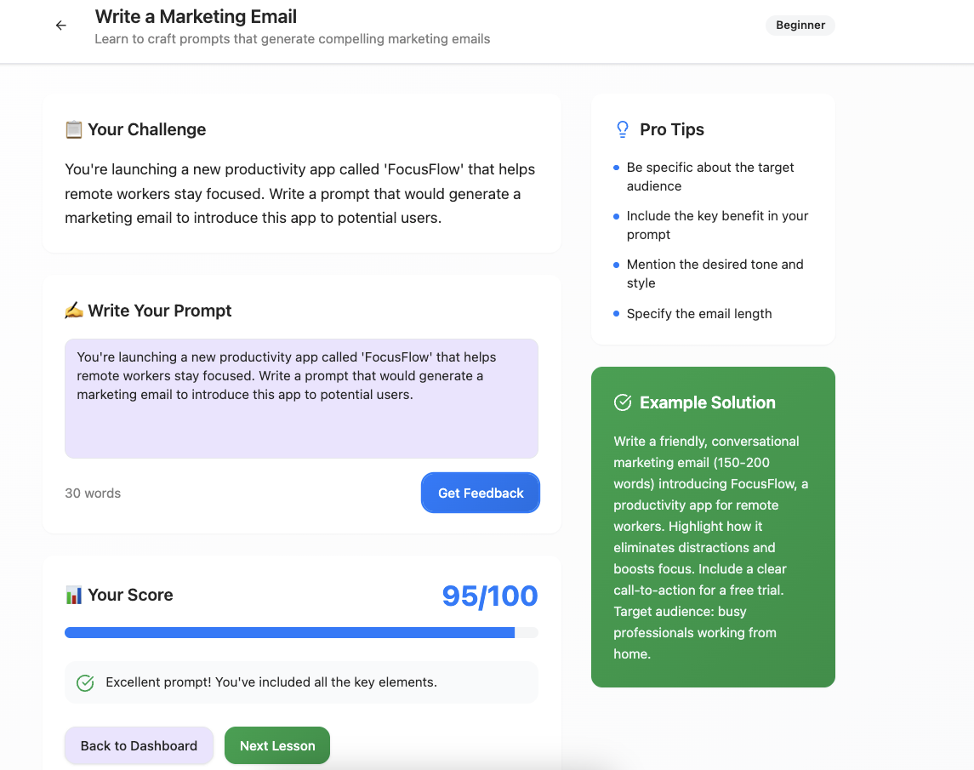Click the clipboard icon beside Your Challenge
Screen dimensions: 974x770
pos(73,129)
